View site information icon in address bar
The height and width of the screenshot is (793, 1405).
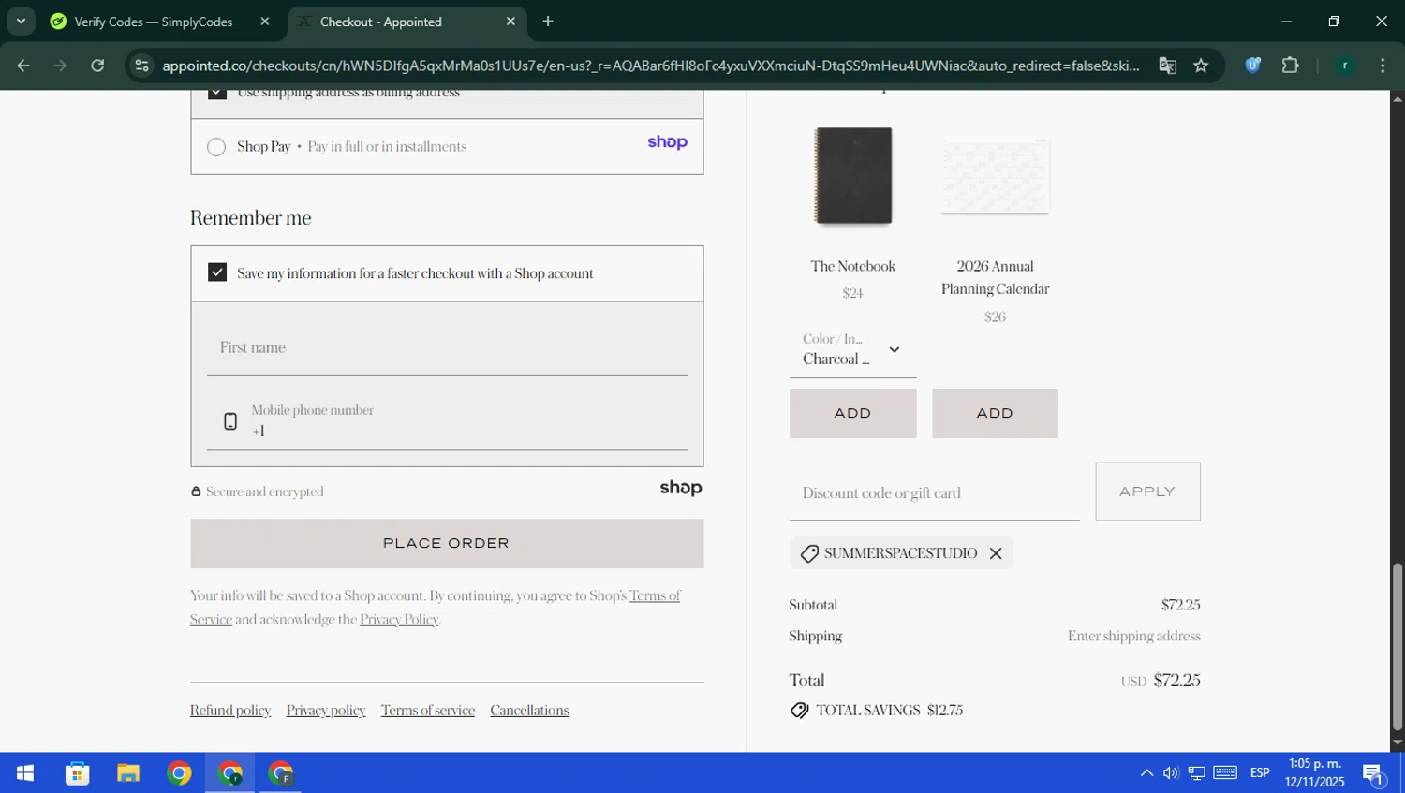tap(141, 66)
